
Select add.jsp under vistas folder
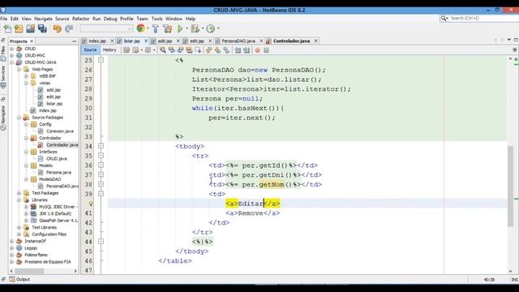coord(54,90)
